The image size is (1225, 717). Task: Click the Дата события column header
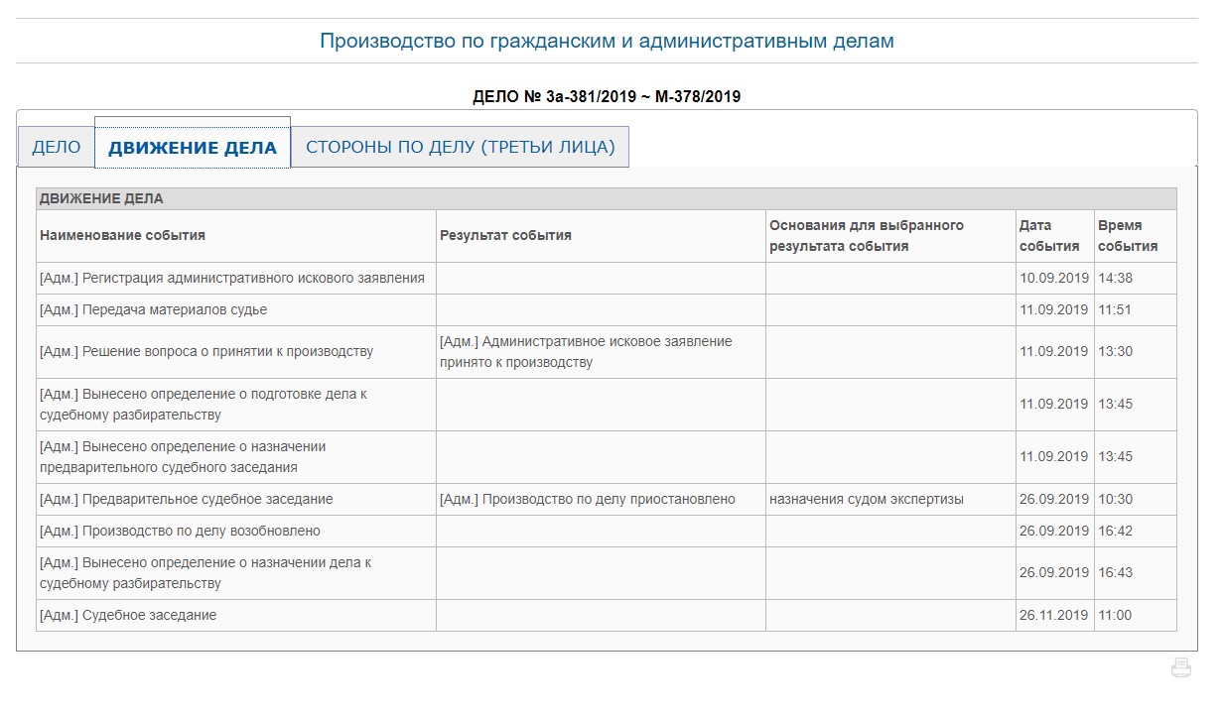[x=1049, y=236]
